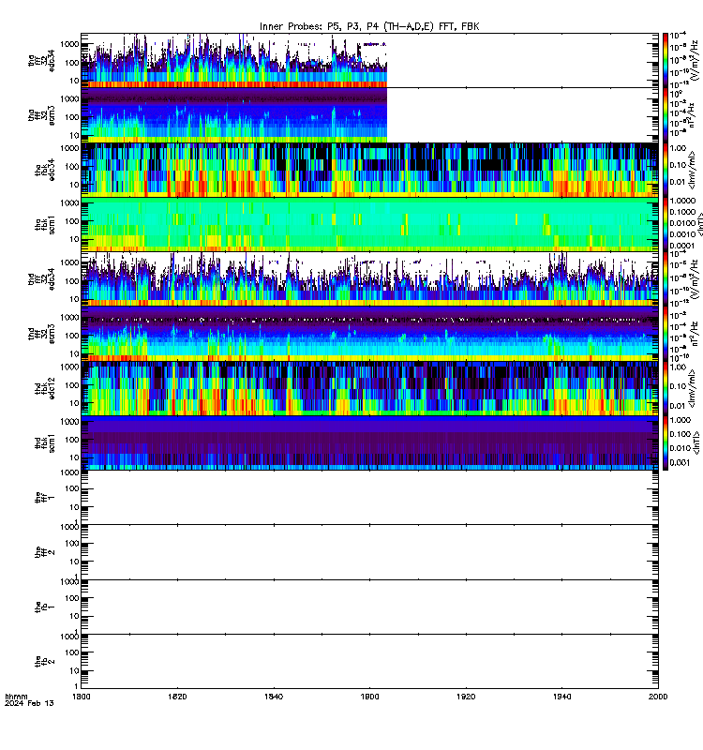This screenshot has width=703, height=750.
Task: Click inside the thd fbk edc12 spectrogram
Action: click(369, 388)
